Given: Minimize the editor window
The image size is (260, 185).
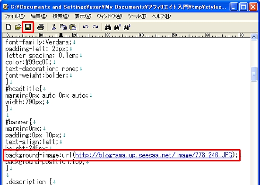Looking at the screenshot, I should point(234,7).
